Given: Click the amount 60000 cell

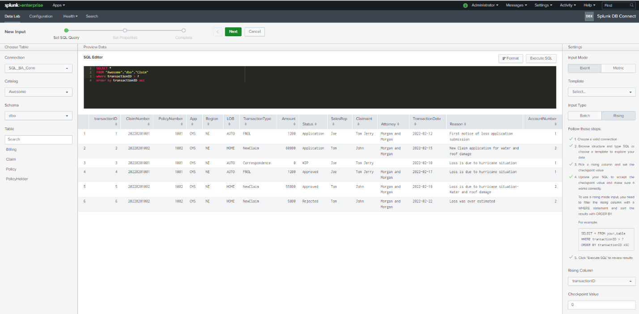Looking at the screenshot, I should point(290,148).
